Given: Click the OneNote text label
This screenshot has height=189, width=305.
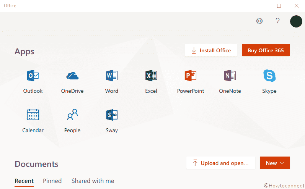Looking at the screenshot, I should pyautogui.click(x=230, y=91).
